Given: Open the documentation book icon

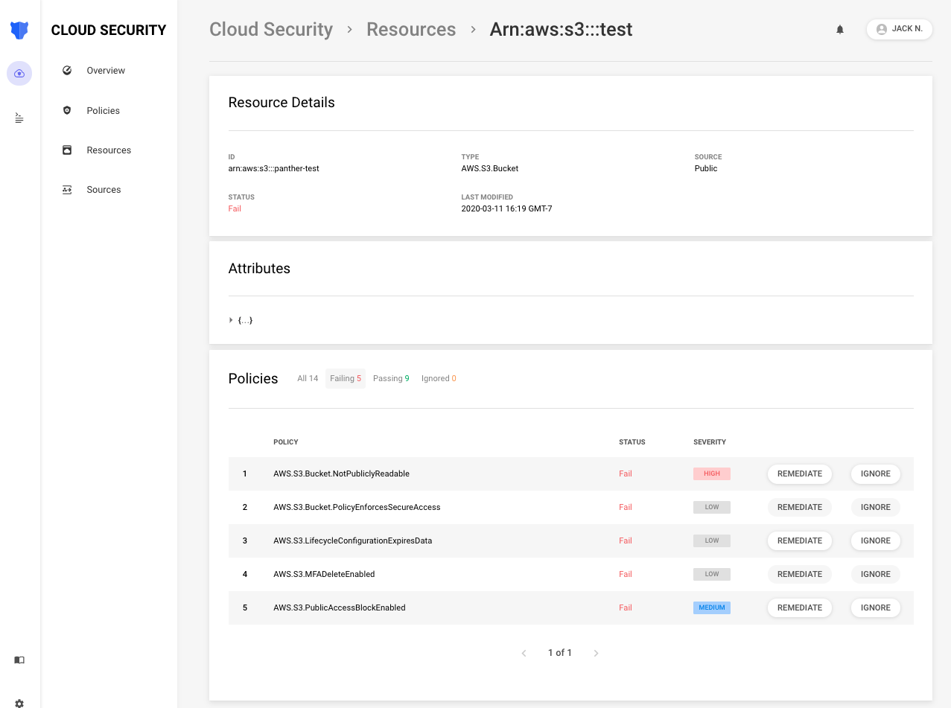Looking at the screenshot, I should 19,660.
